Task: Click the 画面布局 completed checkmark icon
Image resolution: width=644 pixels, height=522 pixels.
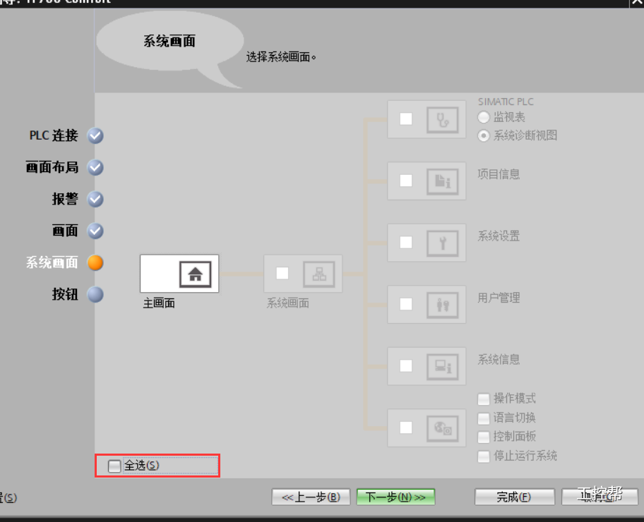Action: coord(95,167)
